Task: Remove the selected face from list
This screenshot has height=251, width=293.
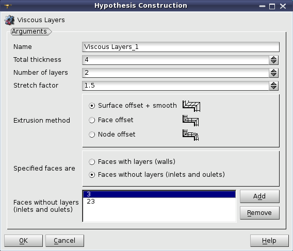Action: 259,213
